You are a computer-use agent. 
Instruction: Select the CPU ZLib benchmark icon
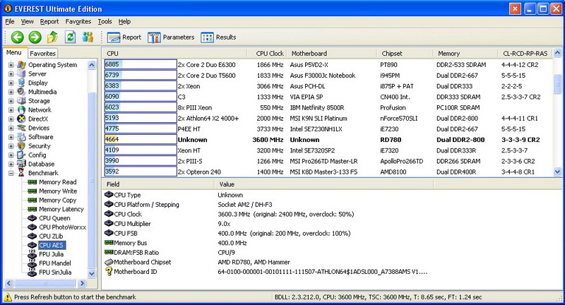32,236
